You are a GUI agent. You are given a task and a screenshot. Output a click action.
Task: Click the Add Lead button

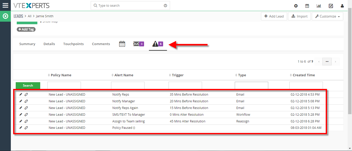point(274,16)
